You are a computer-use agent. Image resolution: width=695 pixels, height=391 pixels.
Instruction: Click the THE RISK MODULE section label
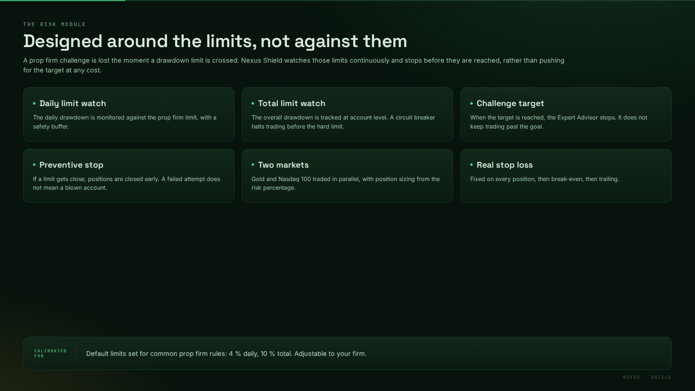point(55,24)
